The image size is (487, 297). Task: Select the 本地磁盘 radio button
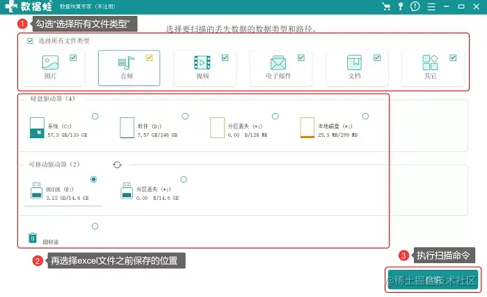365,116
